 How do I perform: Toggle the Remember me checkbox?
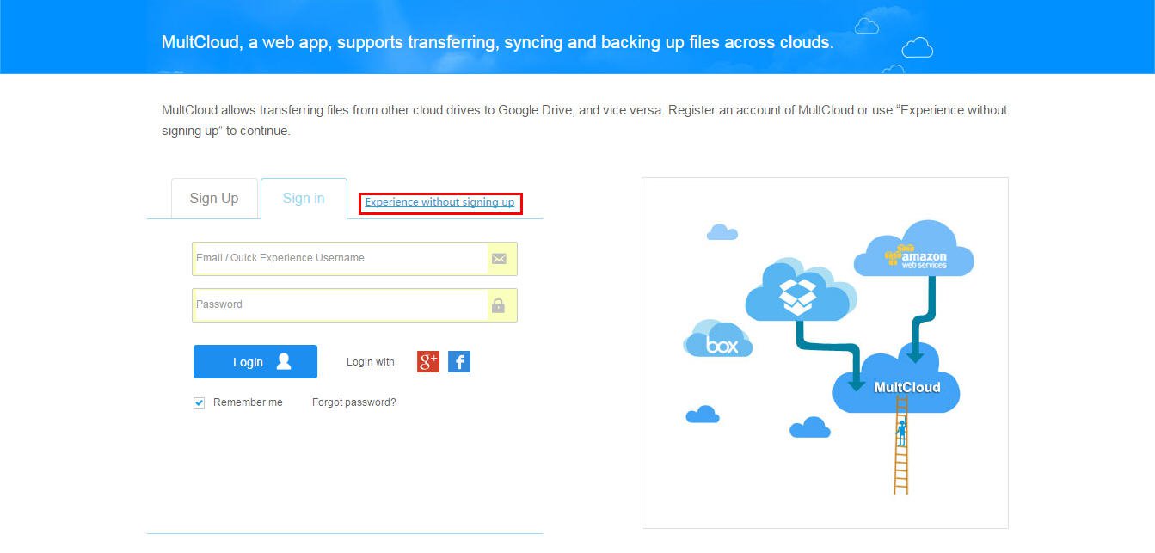(200, 402)
